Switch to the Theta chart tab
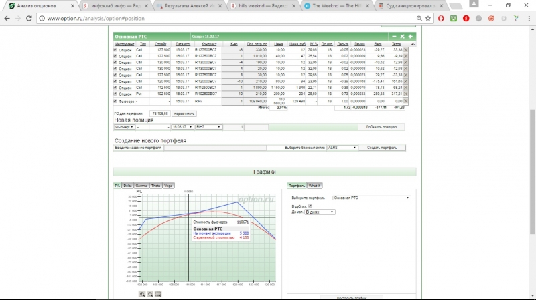 tap(156, 186)
